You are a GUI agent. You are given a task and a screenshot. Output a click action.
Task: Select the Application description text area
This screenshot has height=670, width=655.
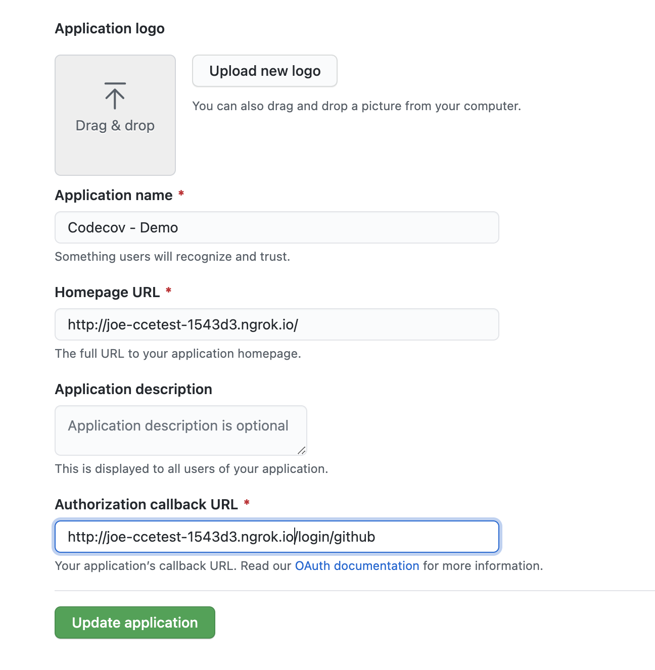coord(180,430)
